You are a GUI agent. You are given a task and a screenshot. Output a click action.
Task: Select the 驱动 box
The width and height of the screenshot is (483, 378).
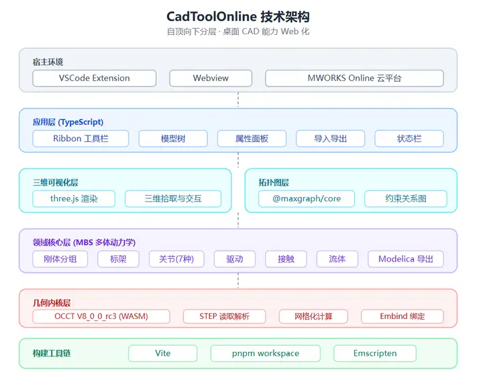pyautogui.click(x=235, y=259)
